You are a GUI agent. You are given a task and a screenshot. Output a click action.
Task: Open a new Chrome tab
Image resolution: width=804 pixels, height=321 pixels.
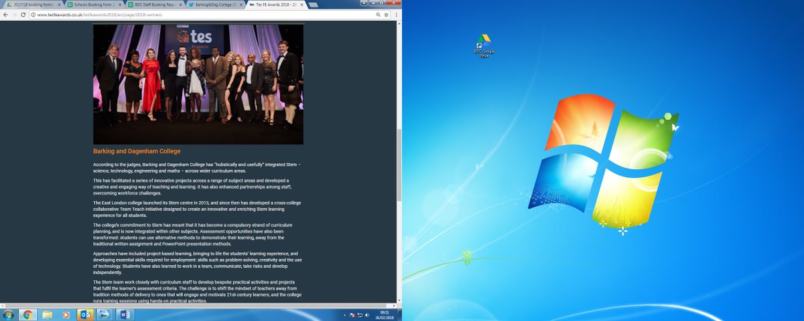pyautogui.click(x=313, y=5)
